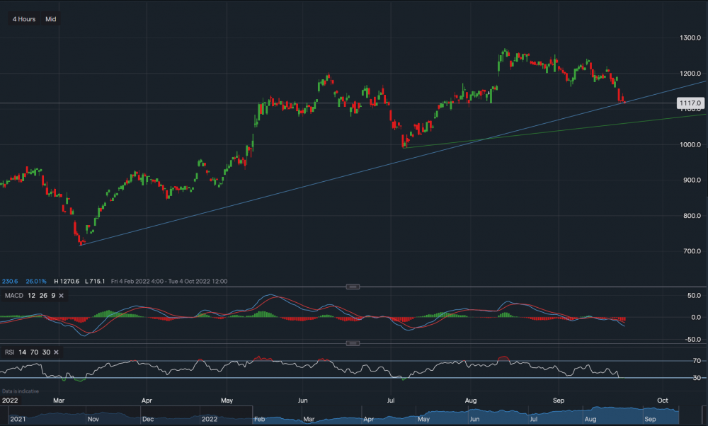Click the date range Fri 4 Feb text

pos(120,281)
